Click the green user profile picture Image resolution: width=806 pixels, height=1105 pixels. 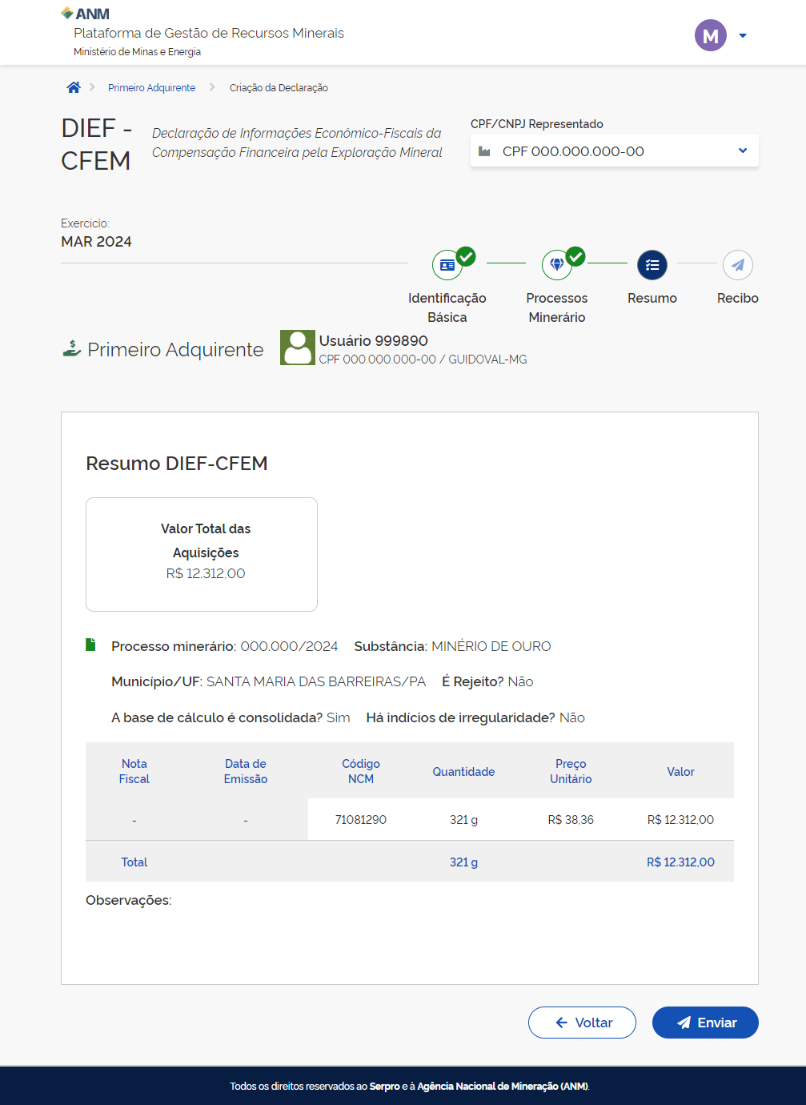298,348
